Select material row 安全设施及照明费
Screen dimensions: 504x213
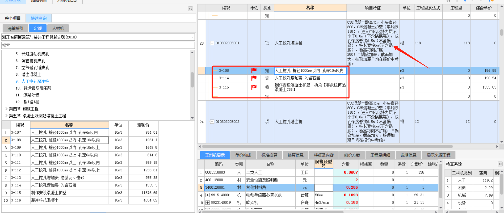pos(318,180)
